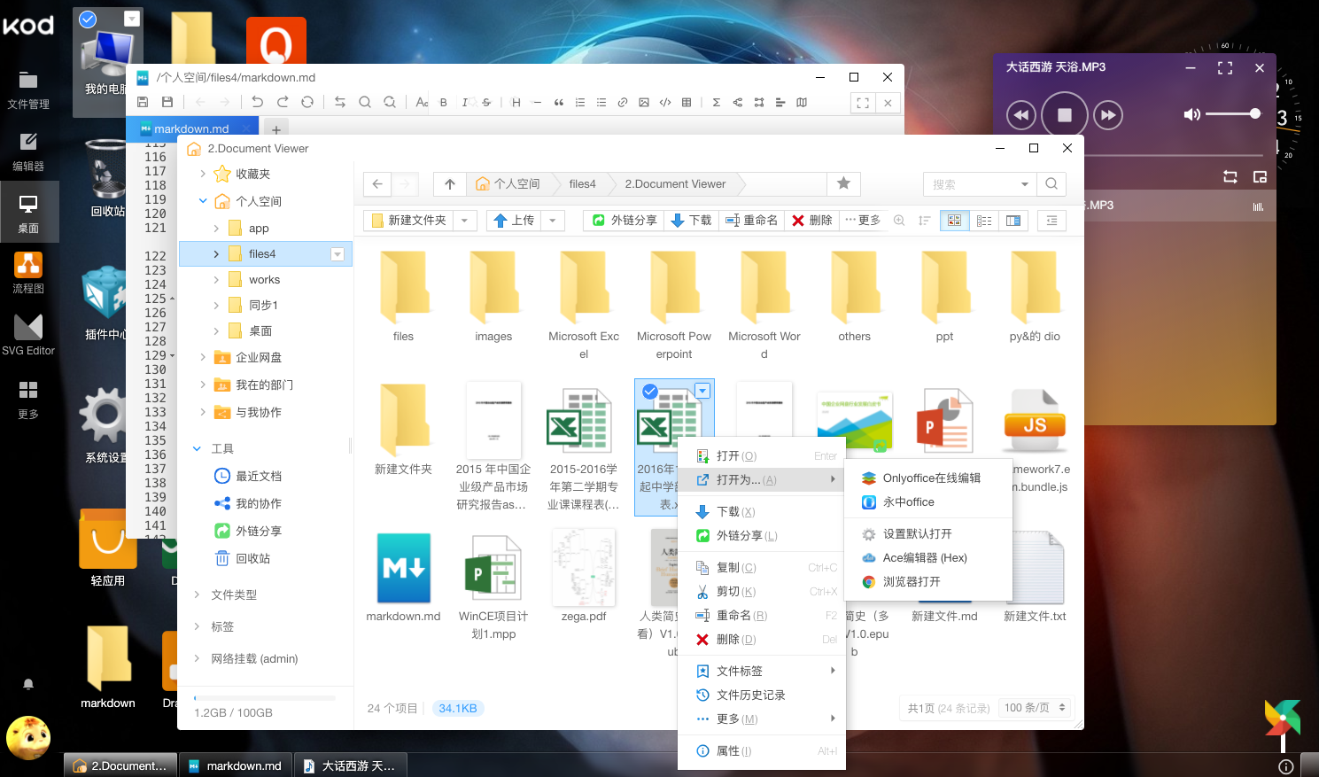1319x777 pixels.
Task: Open the 流程图 app from the desktop dock
Action: pyautogui.click(x=29, y=263)
